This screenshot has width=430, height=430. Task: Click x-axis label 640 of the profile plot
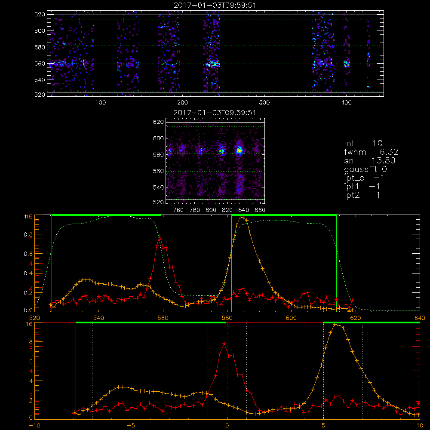coord(420,318)
